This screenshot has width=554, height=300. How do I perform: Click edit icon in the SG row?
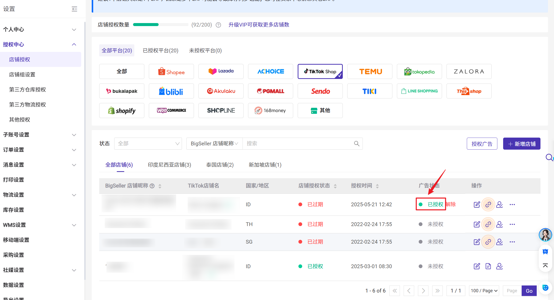point(477,242)
